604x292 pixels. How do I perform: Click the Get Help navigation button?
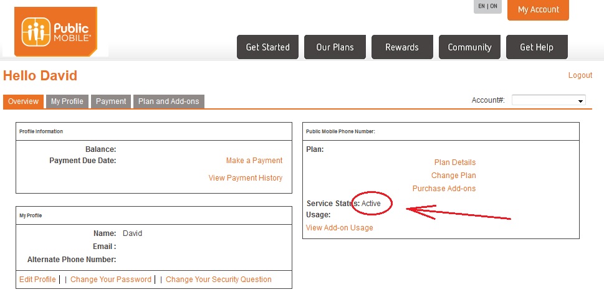pyautogui.click(x=536, y=47)
